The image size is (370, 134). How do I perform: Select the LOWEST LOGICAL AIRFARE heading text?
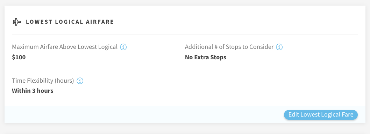70,22
